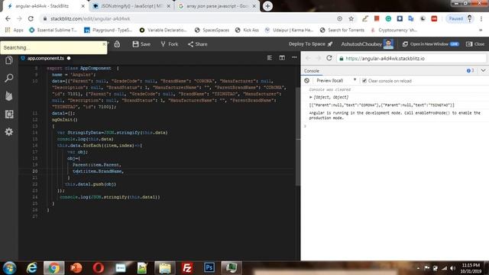Go back in Chrome

click(8, 18)
